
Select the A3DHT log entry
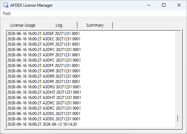(x=44, y=98)
